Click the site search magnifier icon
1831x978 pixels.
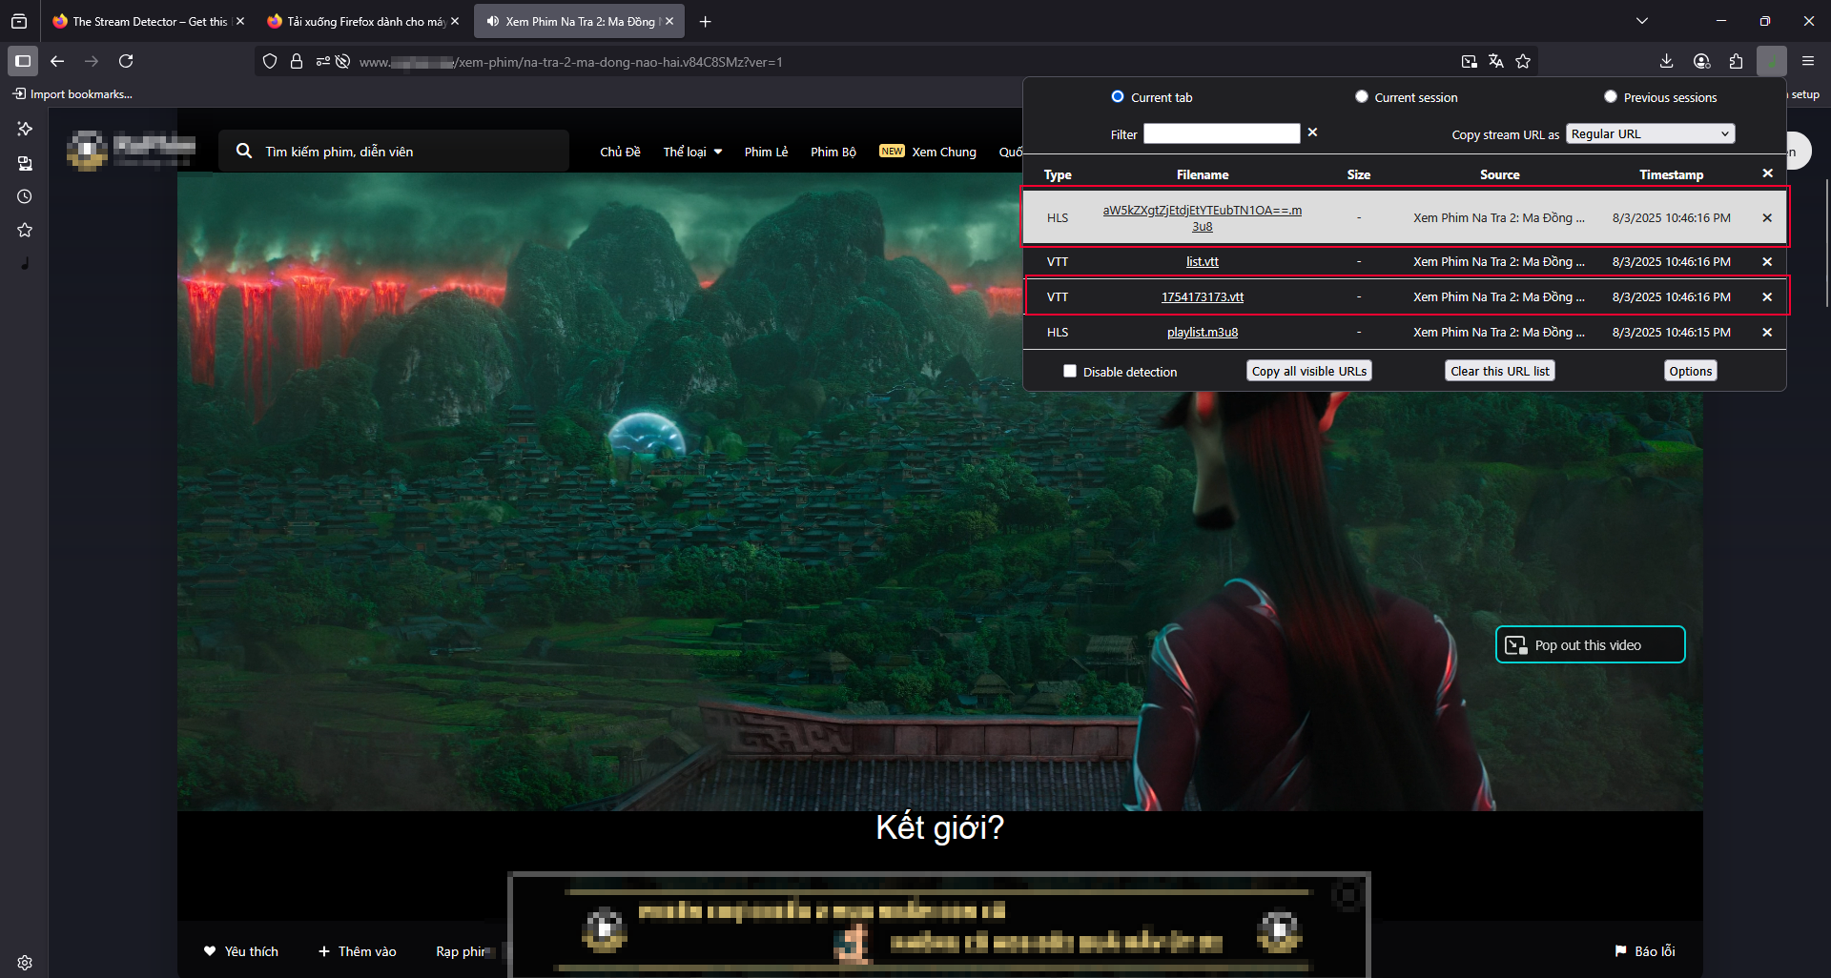[x=244, y=151]
